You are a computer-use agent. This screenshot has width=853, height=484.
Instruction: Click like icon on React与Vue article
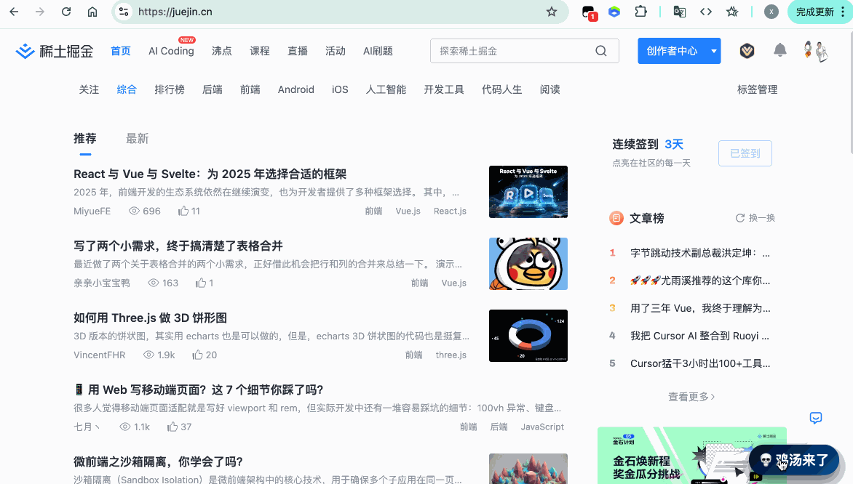(183, 211)
